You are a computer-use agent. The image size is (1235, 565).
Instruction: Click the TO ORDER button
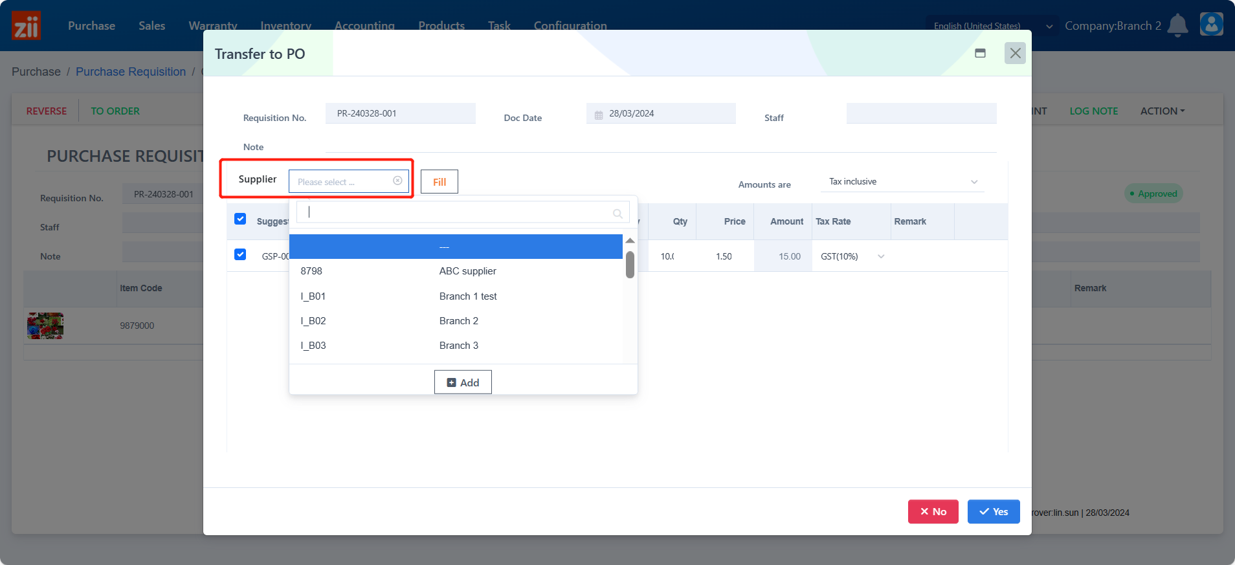[x=115, y=111]
